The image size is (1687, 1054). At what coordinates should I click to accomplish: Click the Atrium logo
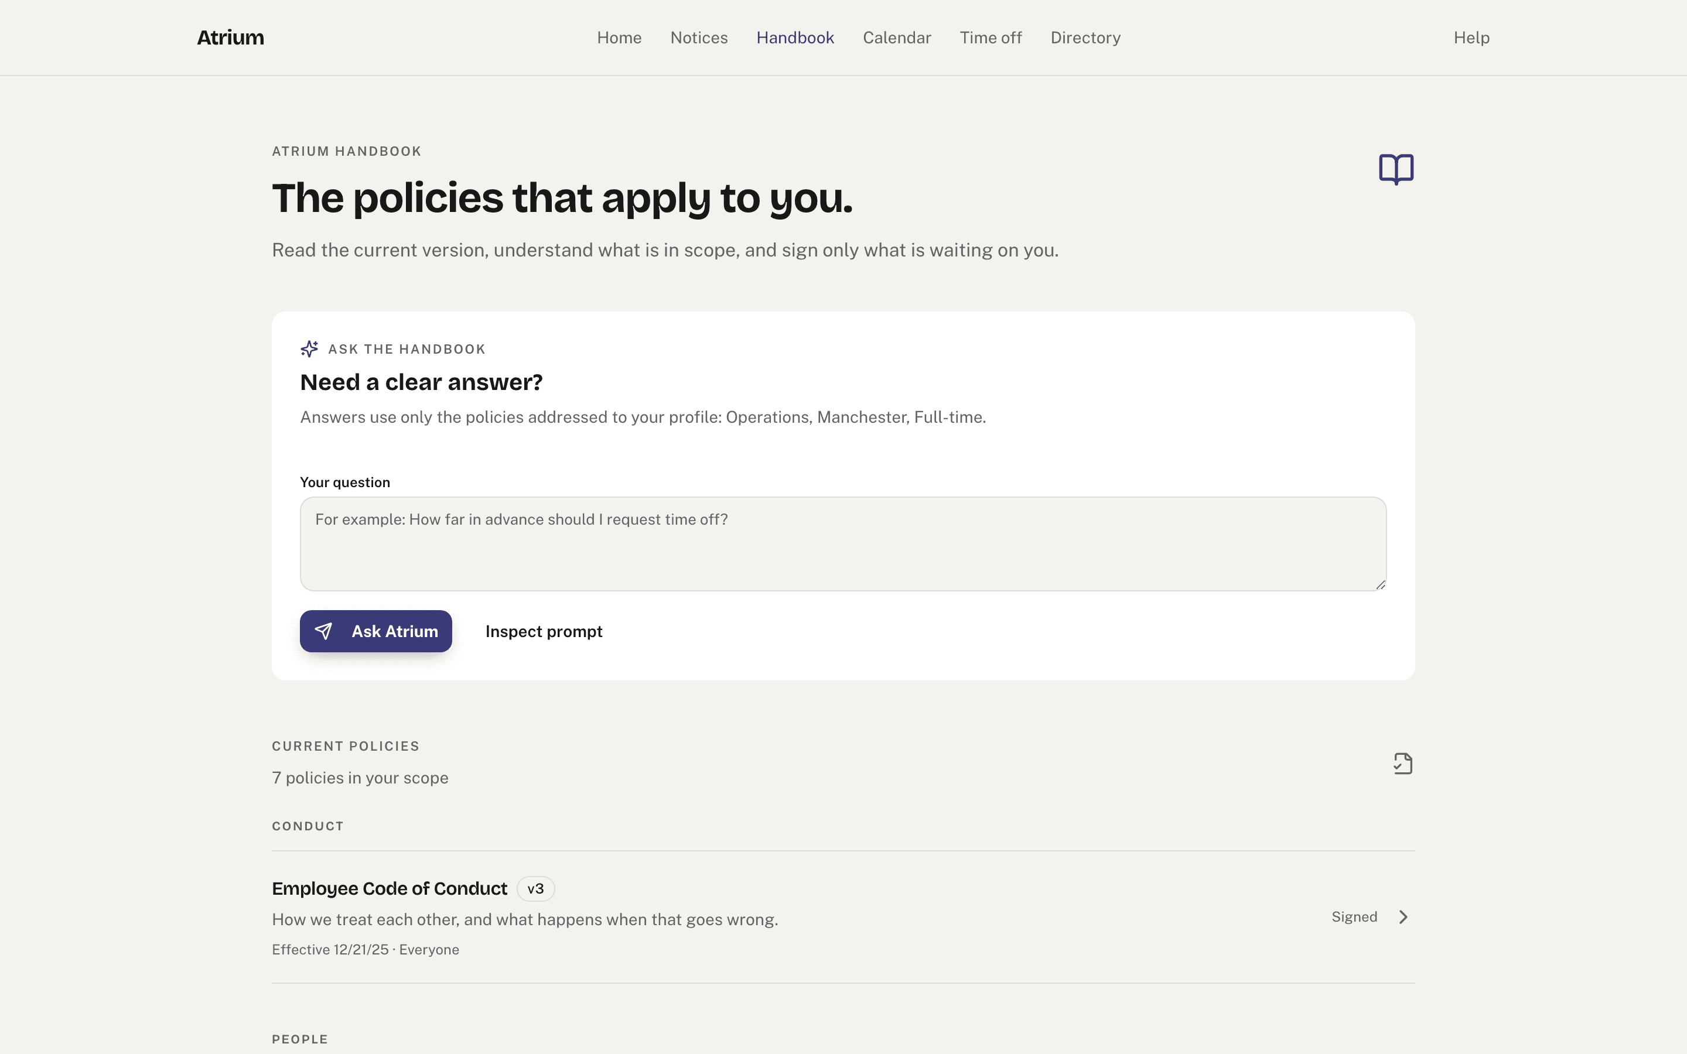point(230,37)
